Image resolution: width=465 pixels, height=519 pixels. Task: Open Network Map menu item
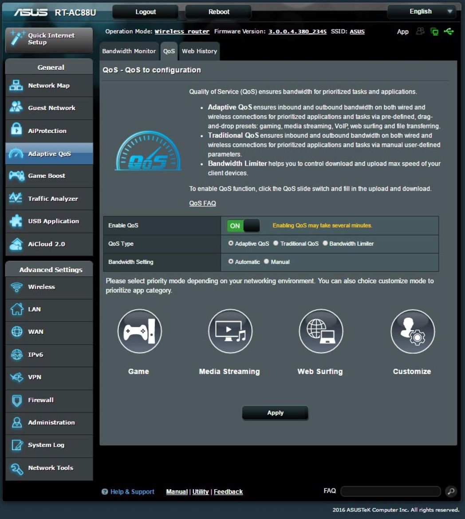(49, 85)
